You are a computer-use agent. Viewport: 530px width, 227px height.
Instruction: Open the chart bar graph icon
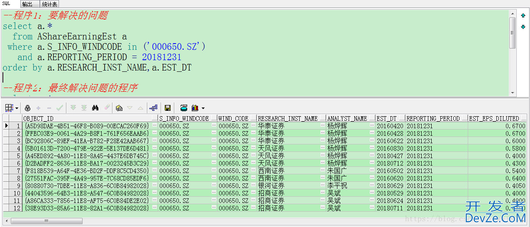[195, 108]
